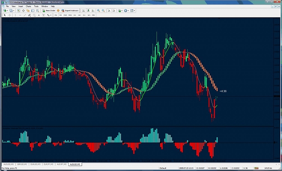Image resolution: width=282 pixels, height=171 pixels.
Task: Switch to the EURJPY,M5 chart tab
Action: click(x=48, y=164)
